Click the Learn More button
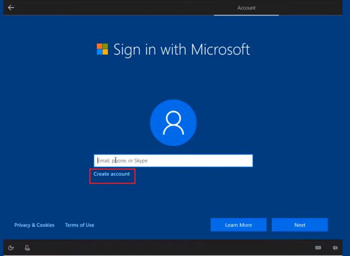Viewport: 350px width, 256px height. pos(238,225)
